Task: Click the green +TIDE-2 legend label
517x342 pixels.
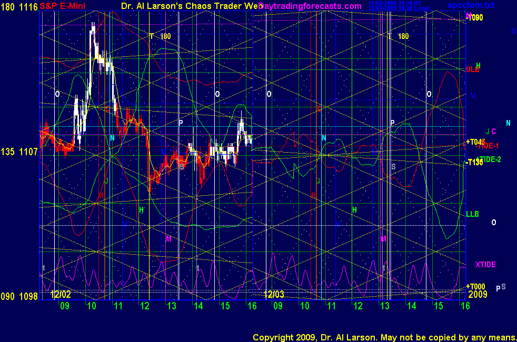Action: (x=488, y=159)
